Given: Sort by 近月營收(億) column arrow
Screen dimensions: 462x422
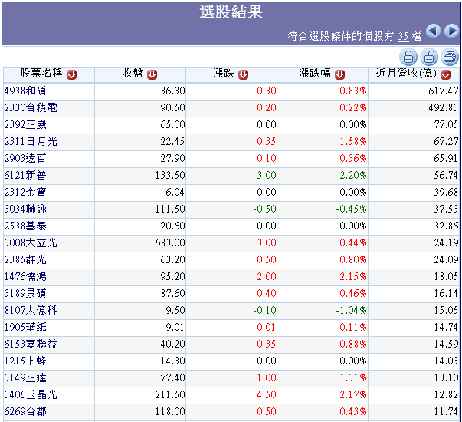Looking at the screenshot, I should pyautogui.click(x=445, y=74).
